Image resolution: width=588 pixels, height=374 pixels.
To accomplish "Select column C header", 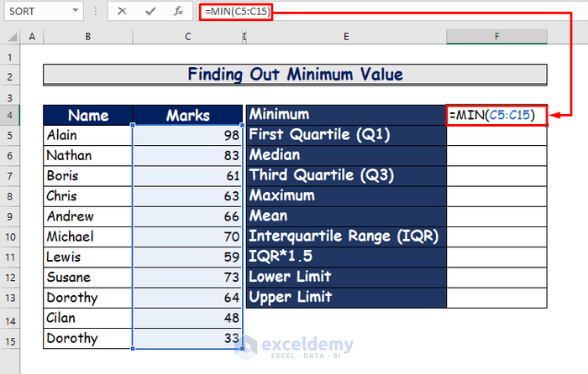I will tap(188, 37).
